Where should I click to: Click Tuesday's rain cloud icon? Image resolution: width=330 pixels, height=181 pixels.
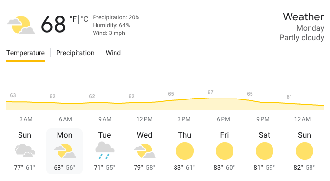[105, 150]
